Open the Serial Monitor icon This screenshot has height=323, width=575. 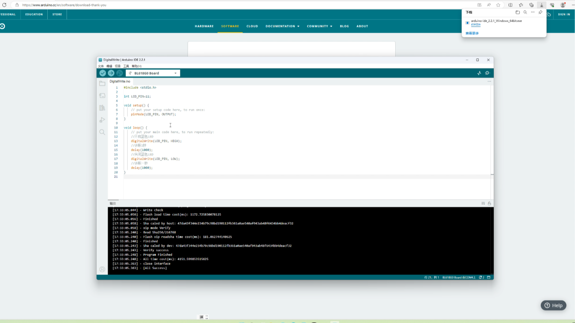pyautogui.click(x=487, y=73)
